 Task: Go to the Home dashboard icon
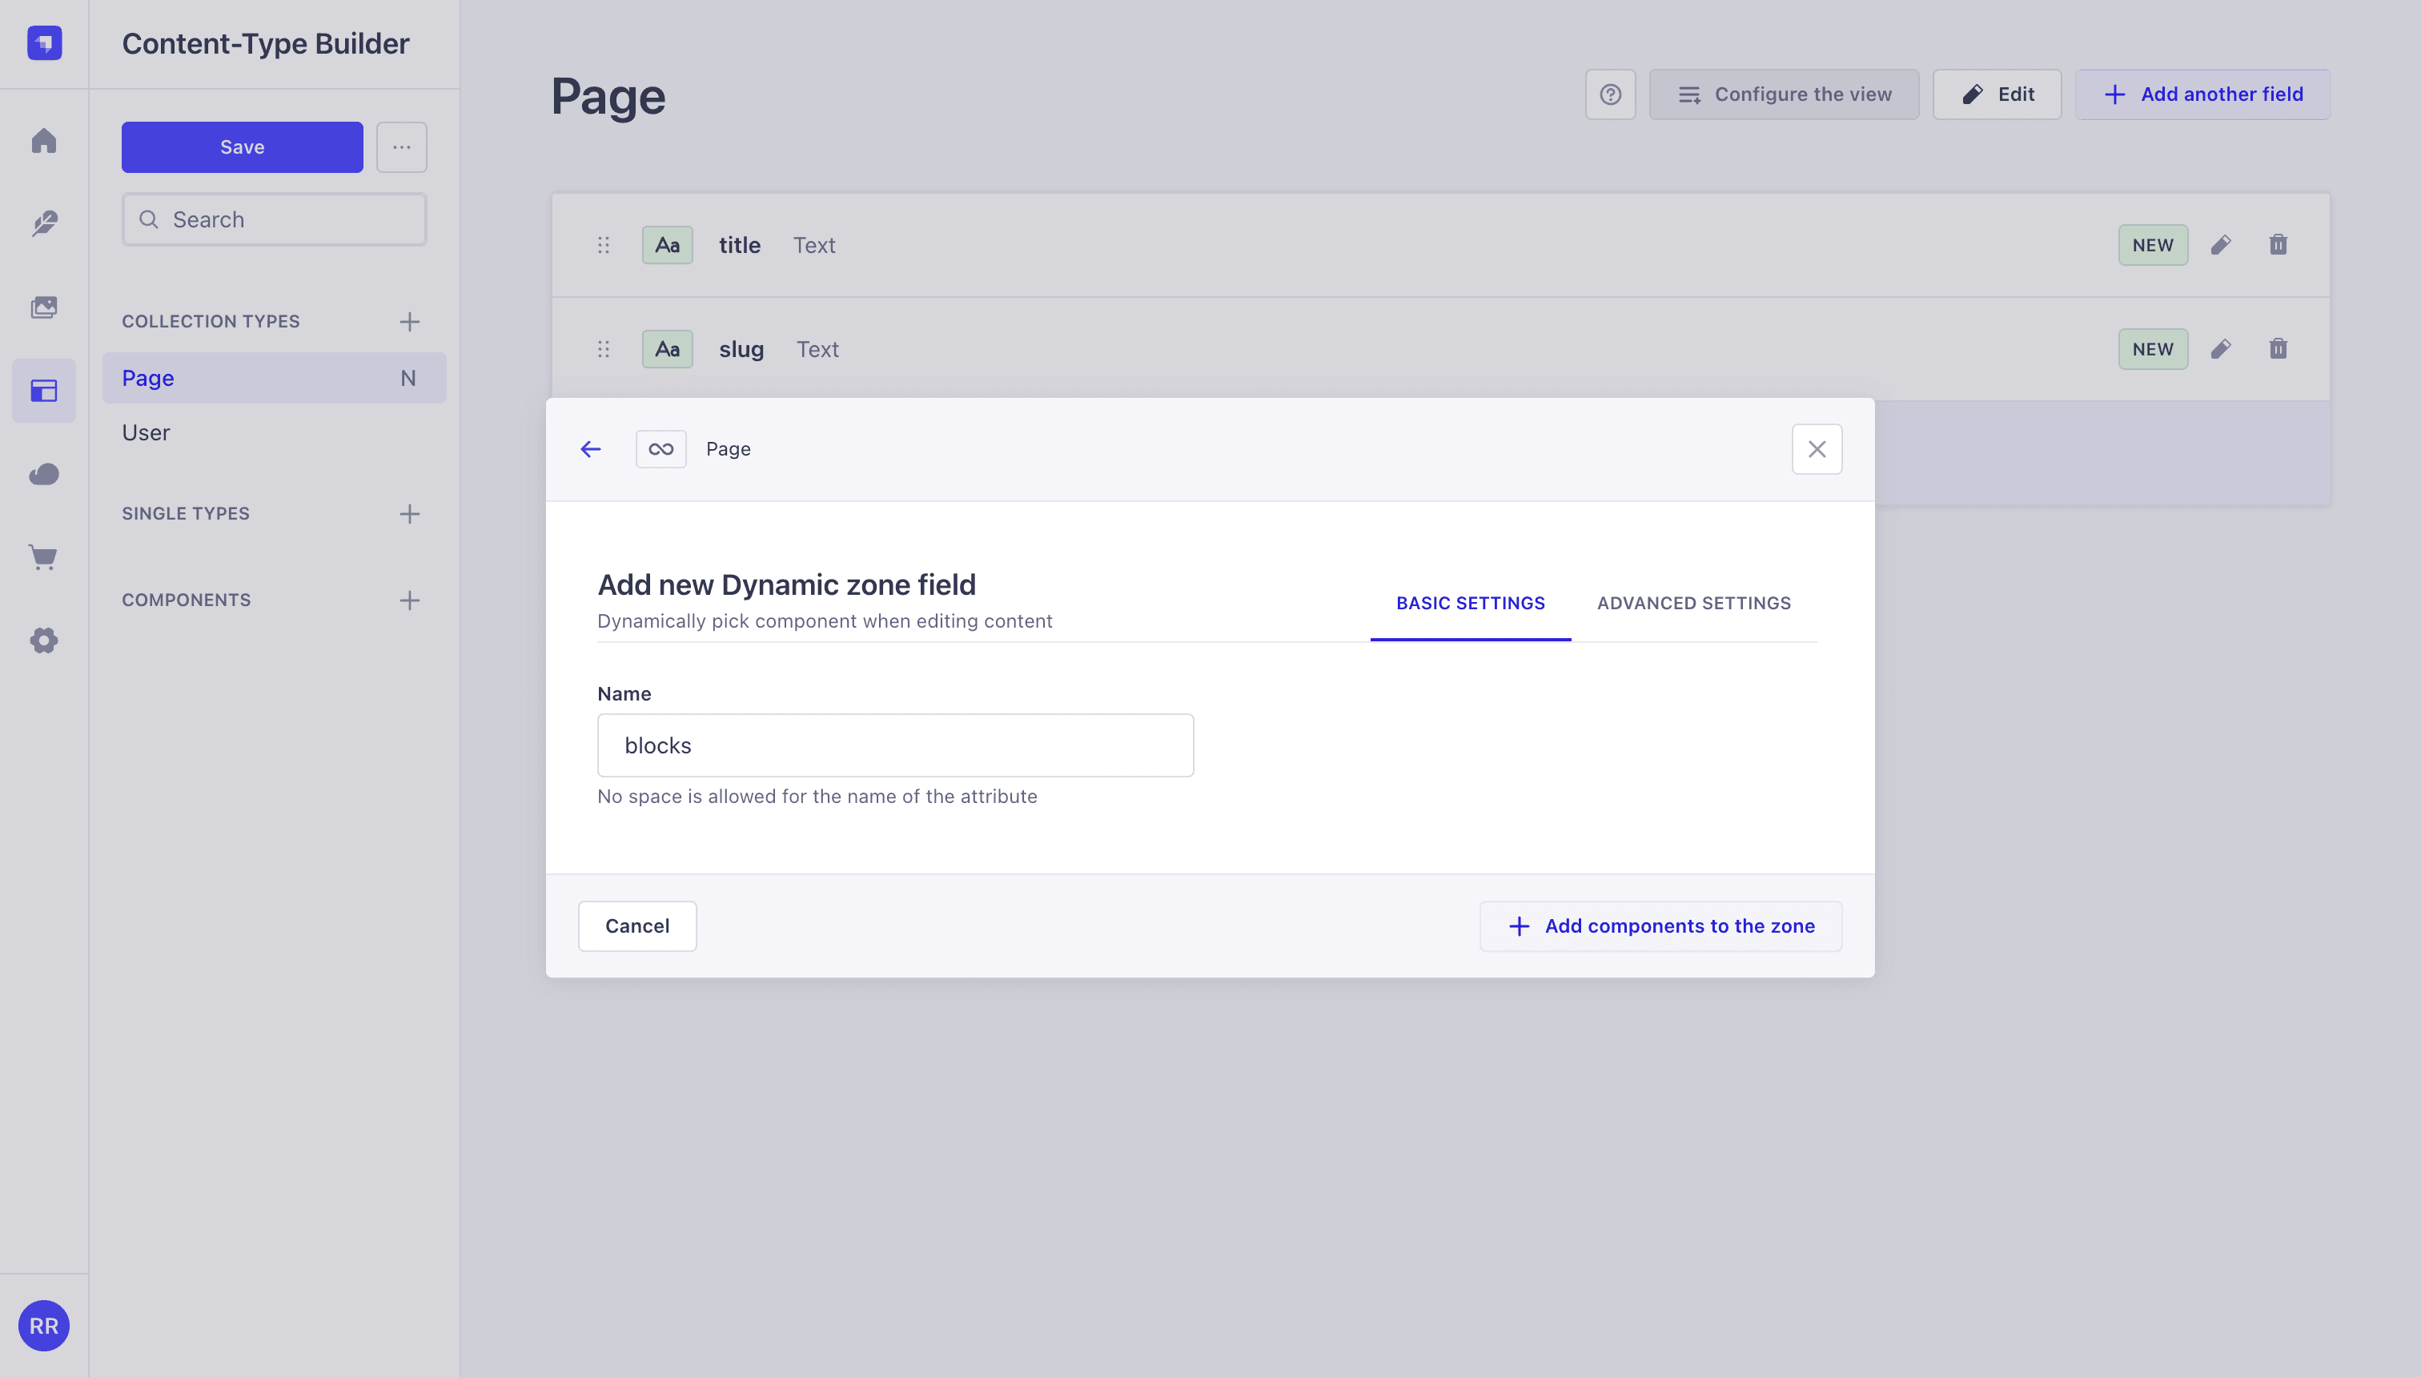(x=45, y=141)
